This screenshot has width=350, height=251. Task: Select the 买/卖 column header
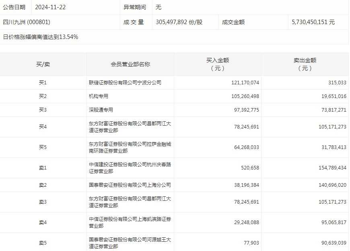click(43, 64)
